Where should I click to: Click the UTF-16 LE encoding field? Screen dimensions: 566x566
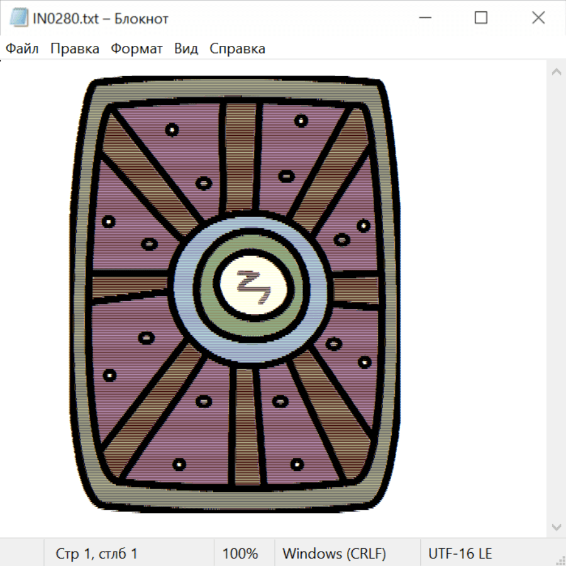click(460, 553)
